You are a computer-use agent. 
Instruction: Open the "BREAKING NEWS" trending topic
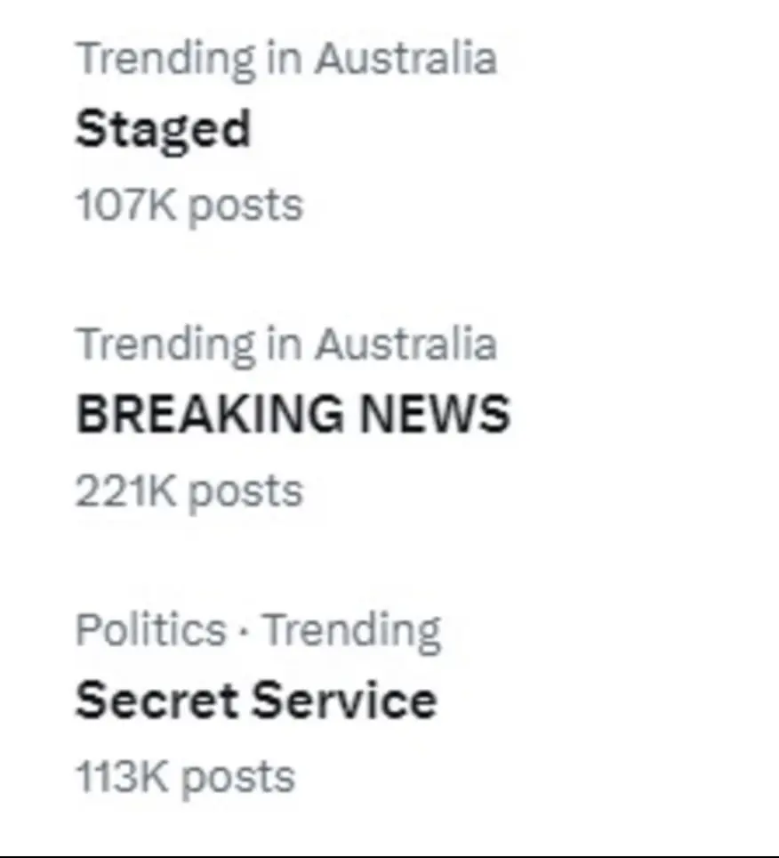pyautogui.click(x=293, y=415)
